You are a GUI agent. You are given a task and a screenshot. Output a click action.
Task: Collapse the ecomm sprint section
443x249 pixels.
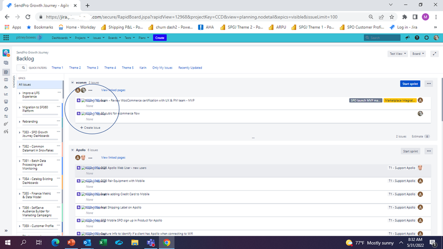point(73,83)
